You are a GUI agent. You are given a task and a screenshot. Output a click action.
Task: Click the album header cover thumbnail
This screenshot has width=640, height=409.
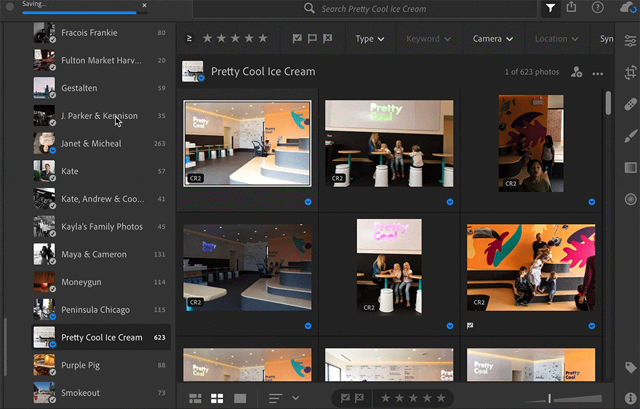pyautogui.click(x=193, y=72)
